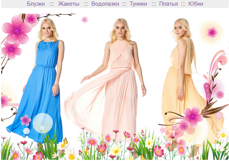Click the large pink flower at top-left
Viewport: 229px width, 161px height.
17,30
